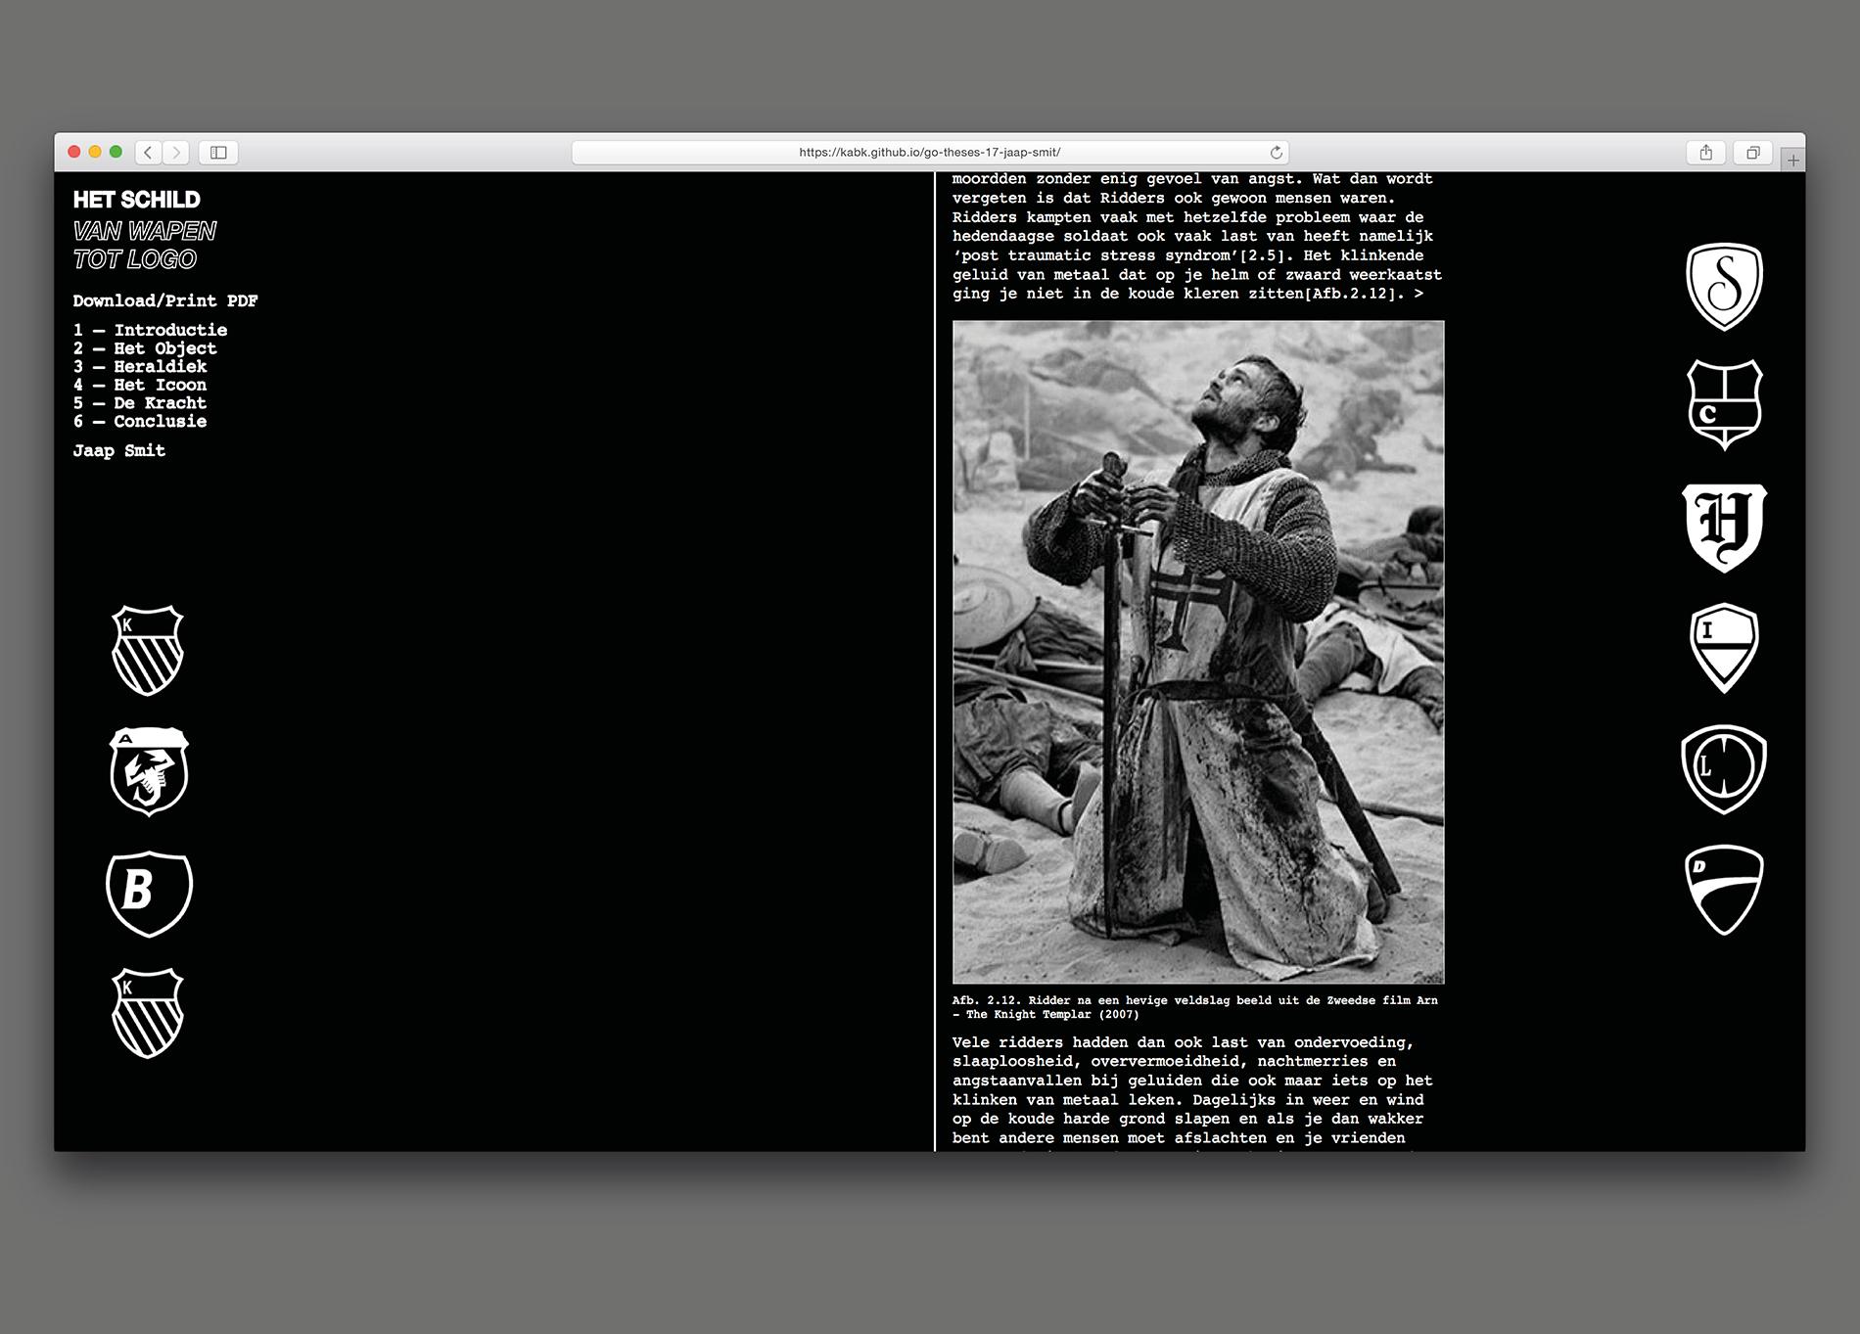Click the L circle shield logo

[1724, 769]
